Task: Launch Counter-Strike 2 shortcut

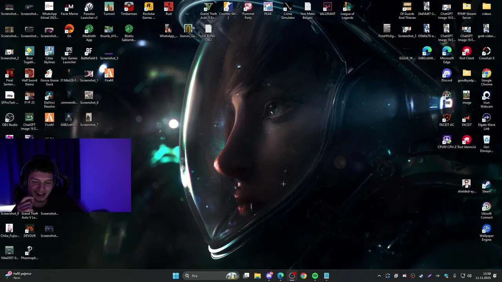Action: (x=228, y=11)
